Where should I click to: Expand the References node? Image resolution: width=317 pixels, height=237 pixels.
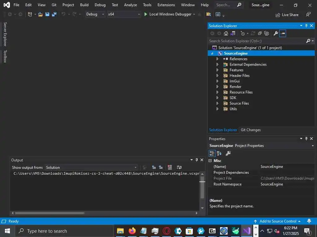coord(217,59)
